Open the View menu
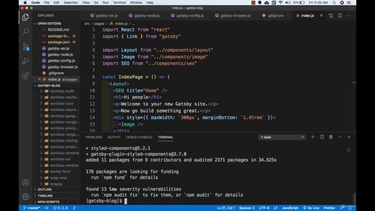 point(86,2)
